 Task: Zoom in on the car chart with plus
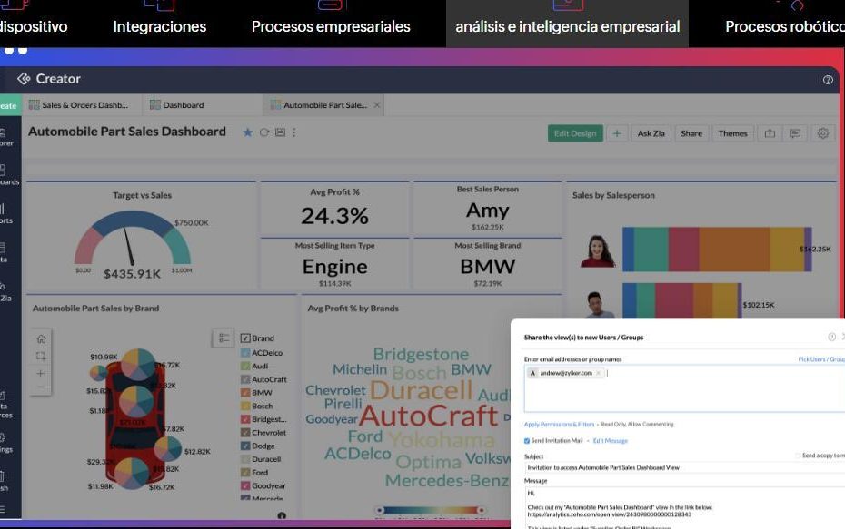coord(41,374)
